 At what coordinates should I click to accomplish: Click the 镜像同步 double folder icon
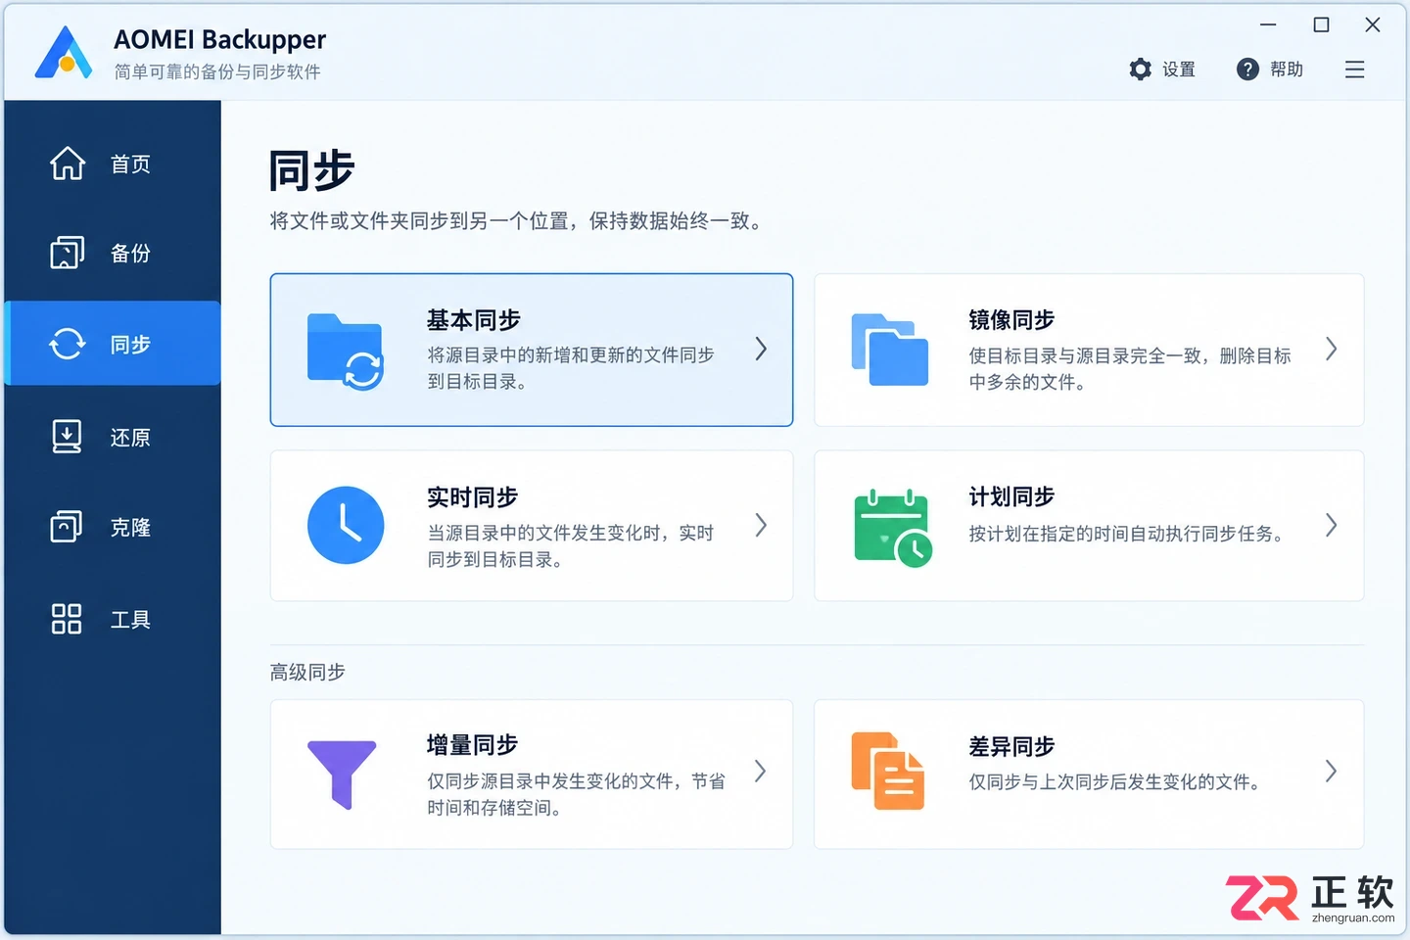[889, 350]
